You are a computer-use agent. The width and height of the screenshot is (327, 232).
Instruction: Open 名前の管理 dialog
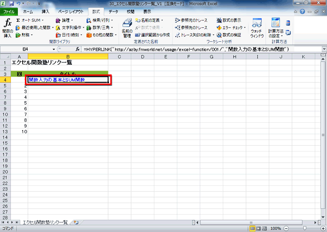point(127,28)
